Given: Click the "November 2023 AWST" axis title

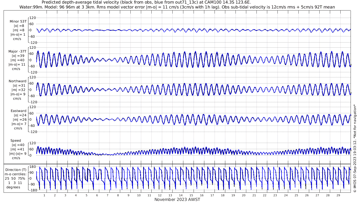Looking at the screenshot, I should (x=177, y=200).
